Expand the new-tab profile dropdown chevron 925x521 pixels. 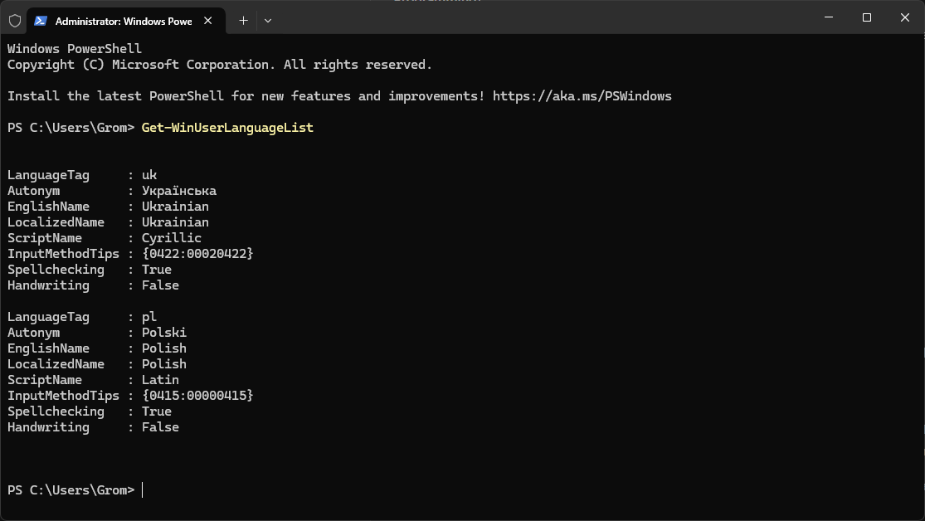pyautogui.click(x=268, y=21)
